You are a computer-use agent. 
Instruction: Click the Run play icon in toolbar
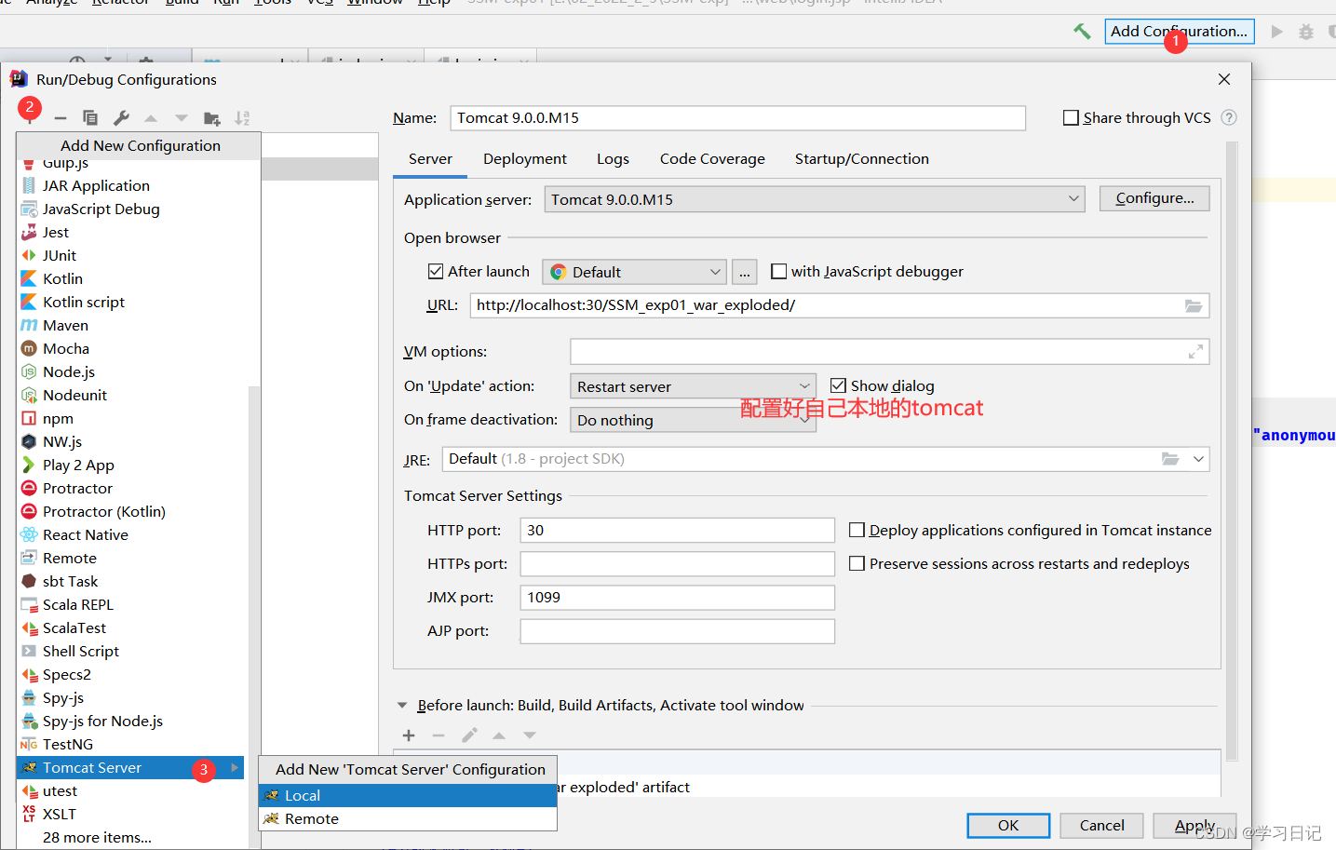click(x=1277, y=32)
